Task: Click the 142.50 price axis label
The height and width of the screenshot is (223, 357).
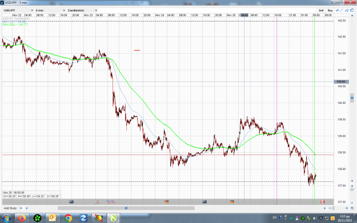Action: pos(342,21)
